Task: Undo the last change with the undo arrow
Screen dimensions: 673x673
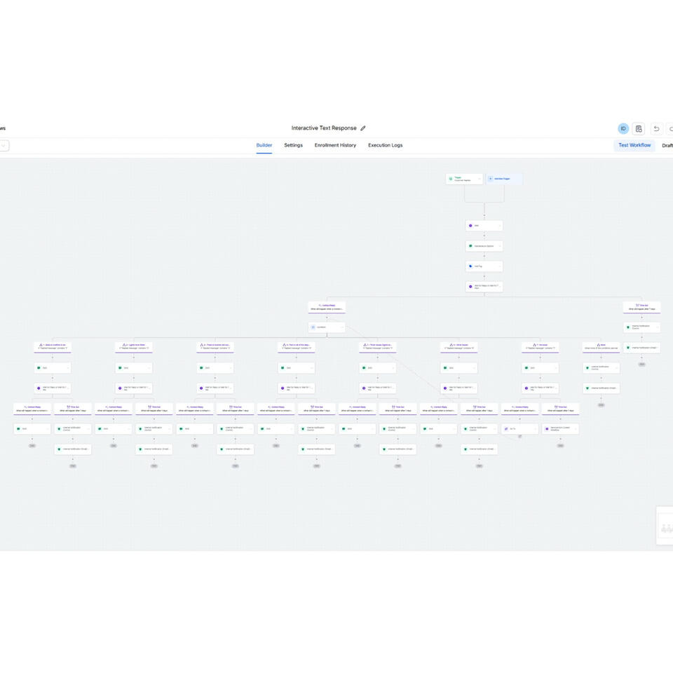Action: [656, 128]
